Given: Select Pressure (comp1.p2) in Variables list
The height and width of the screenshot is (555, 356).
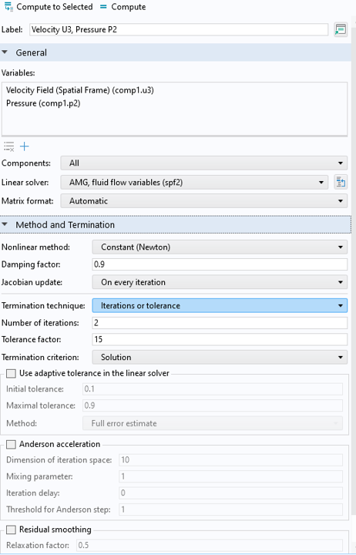Looking at the screenshot, I should pos(43,103).
